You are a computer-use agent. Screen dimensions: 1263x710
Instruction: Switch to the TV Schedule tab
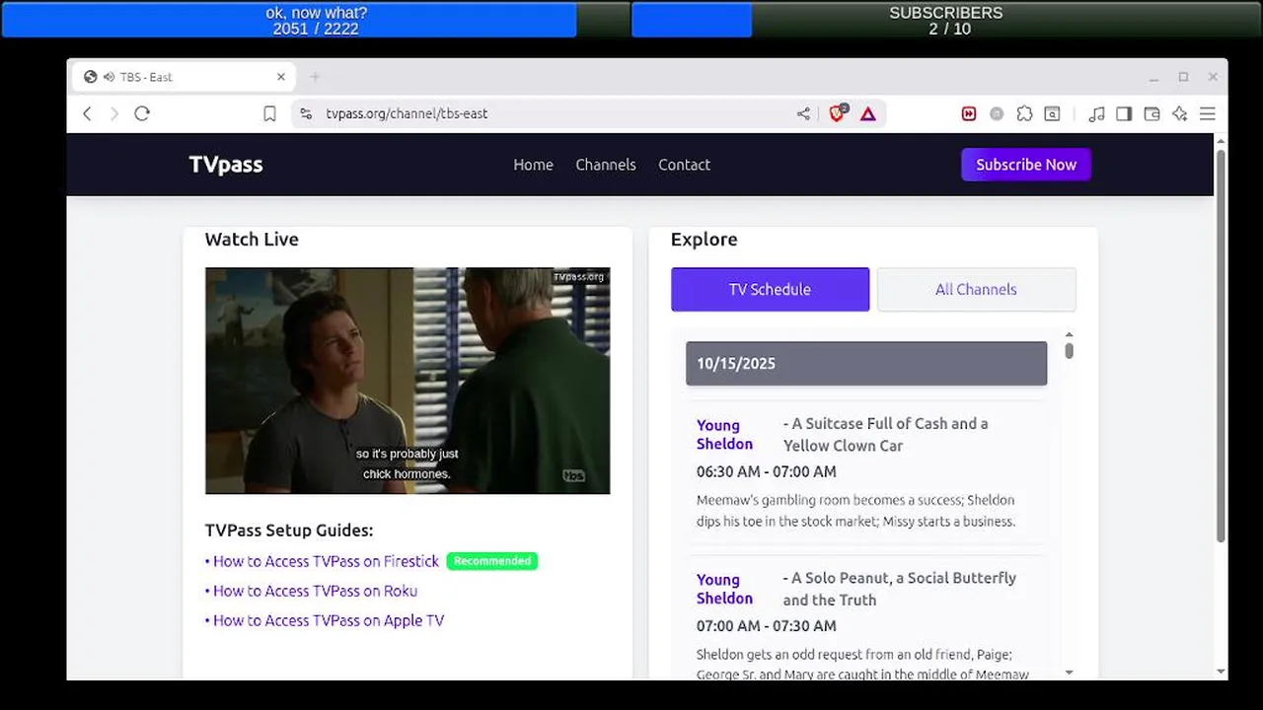tap(770, 289)
